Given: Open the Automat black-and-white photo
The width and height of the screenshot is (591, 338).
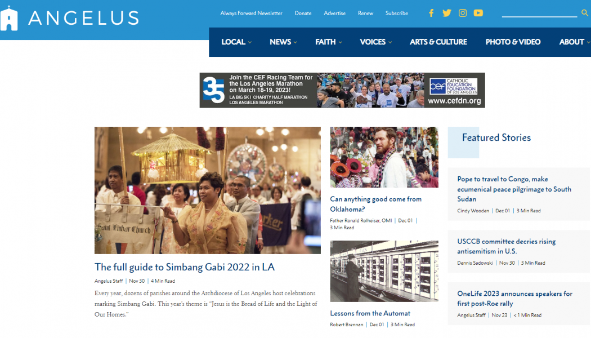Looking at the screenshot, I should click(x=384, y=271).
